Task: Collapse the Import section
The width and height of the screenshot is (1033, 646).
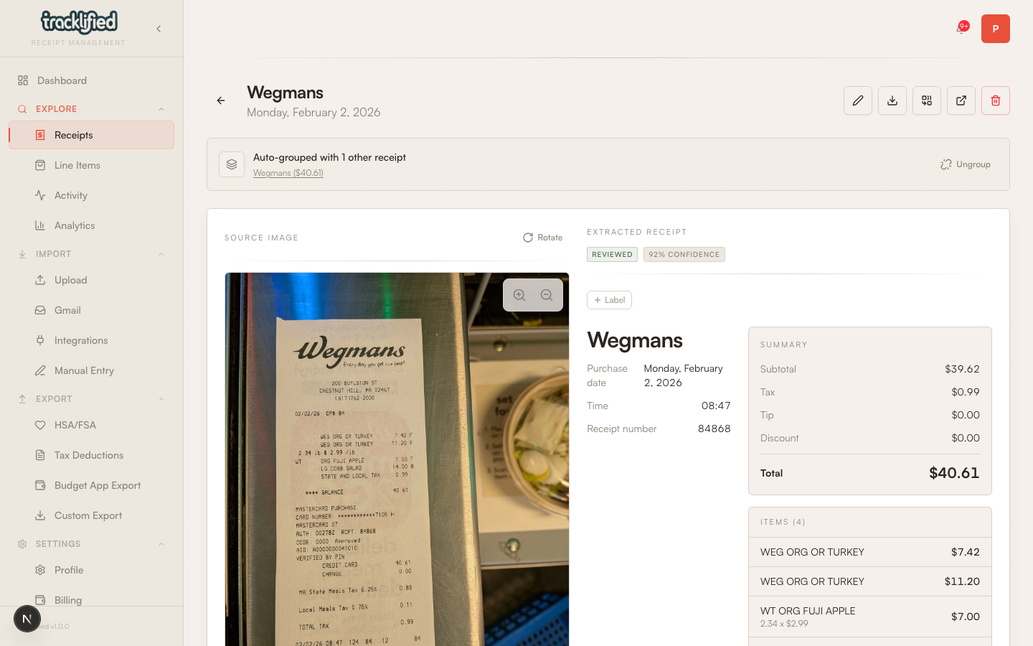Action: [91, 254]
